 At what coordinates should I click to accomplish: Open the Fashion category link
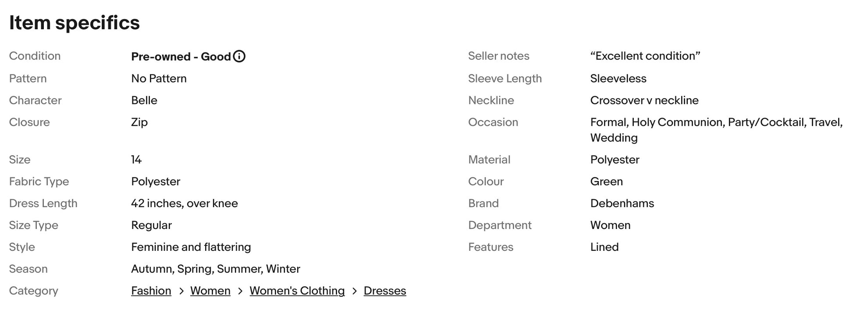tap(151, 291)
